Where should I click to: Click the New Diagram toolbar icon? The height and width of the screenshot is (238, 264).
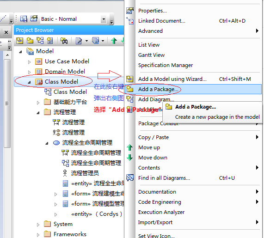coord(40,41)
